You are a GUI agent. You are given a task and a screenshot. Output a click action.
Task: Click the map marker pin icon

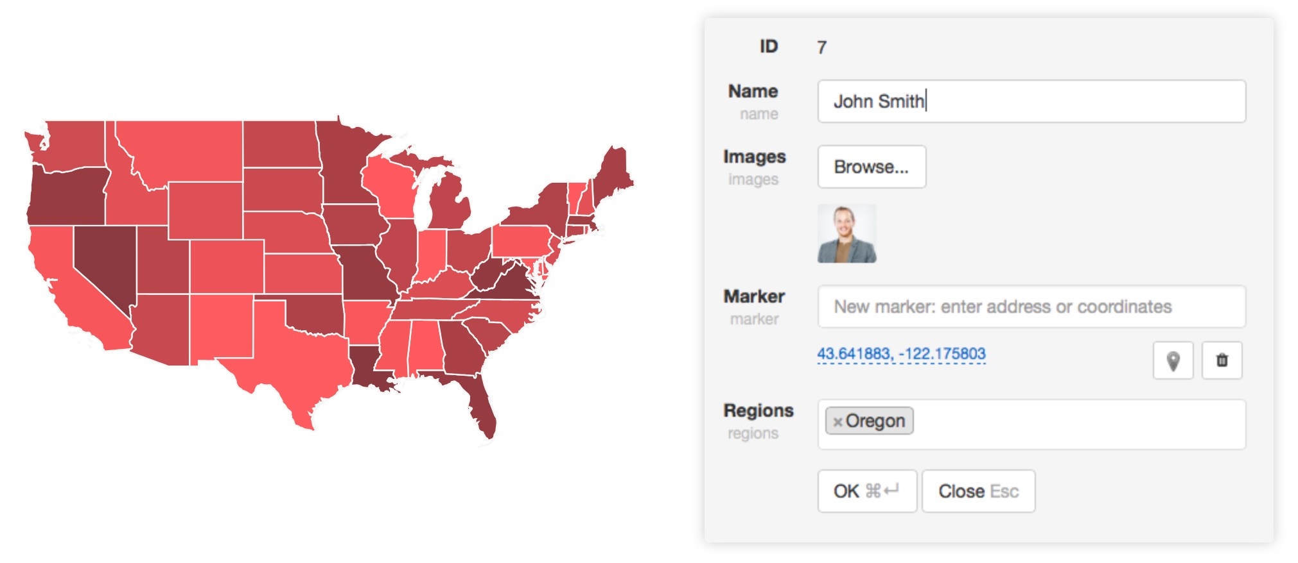click(x=1173, y=360)
